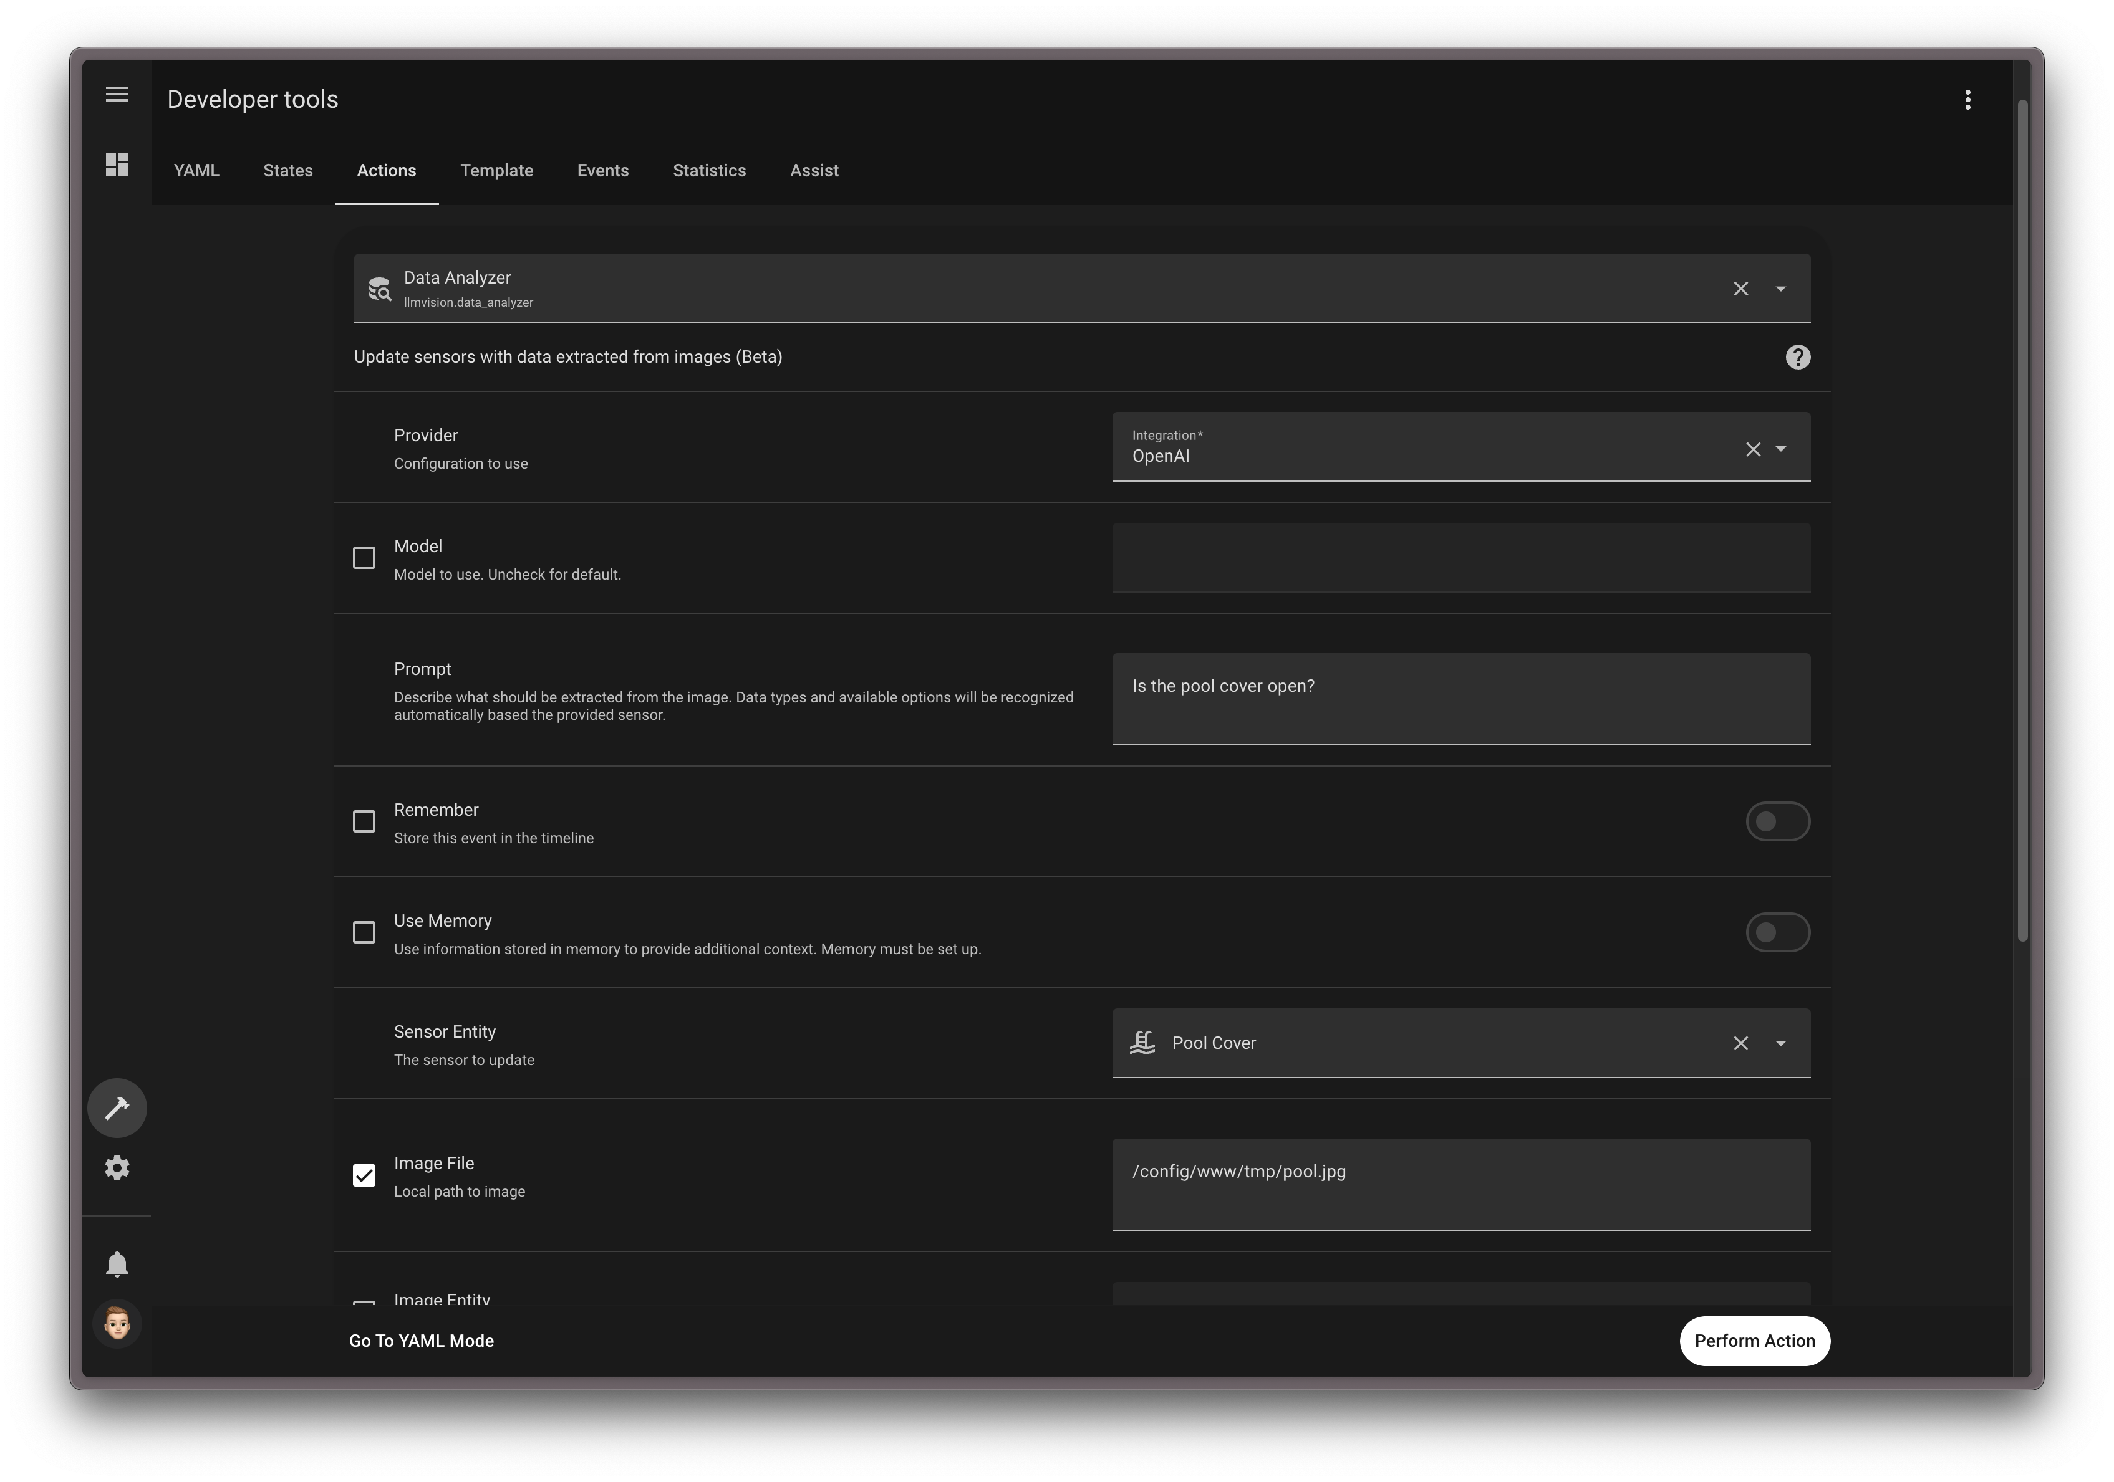
Task: Uncheck the Image File checkbox
Action: click(x=364, y=1175)
